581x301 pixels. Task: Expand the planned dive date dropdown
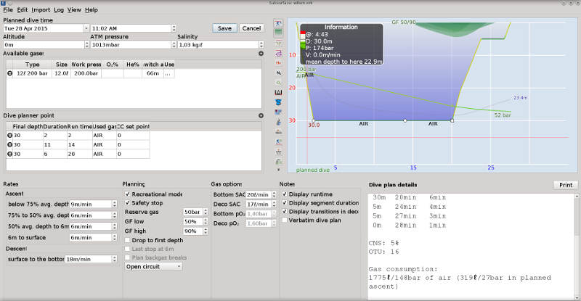point(84,28)
